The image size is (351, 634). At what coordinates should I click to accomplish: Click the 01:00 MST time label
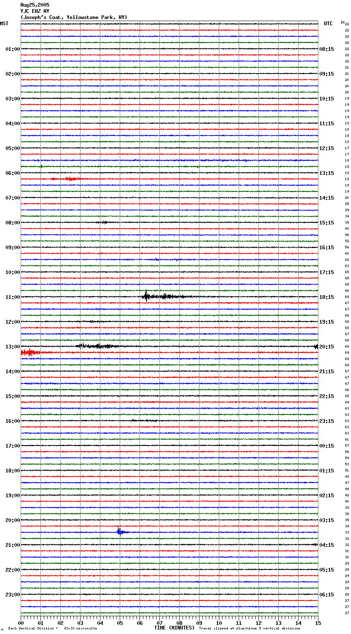point(13,49)
